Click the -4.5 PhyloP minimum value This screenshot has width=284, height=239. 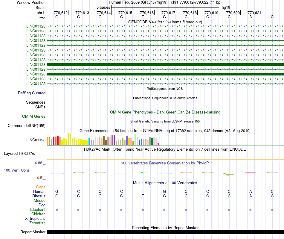click(39, 178)
